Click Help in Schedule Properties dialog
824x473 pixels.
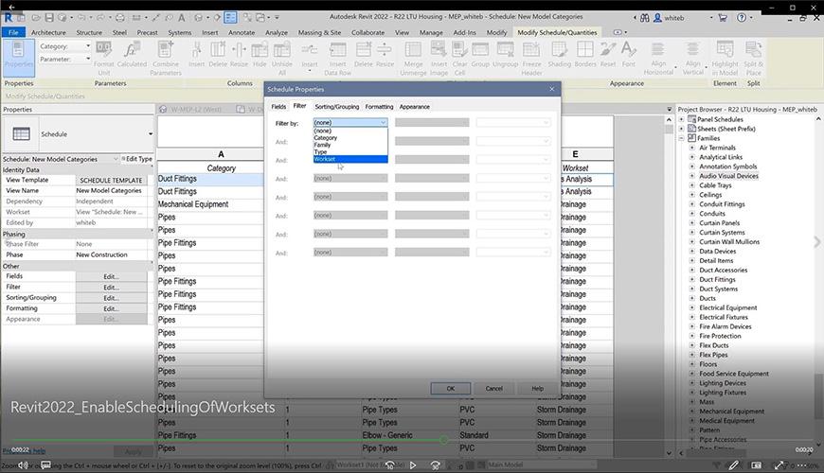point(537,389)
